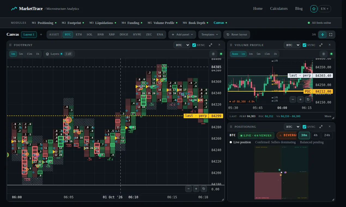Grab the Volume Profile panel drag handle
The width and height of the screenshot is (346, 207).
coord(231,45)
